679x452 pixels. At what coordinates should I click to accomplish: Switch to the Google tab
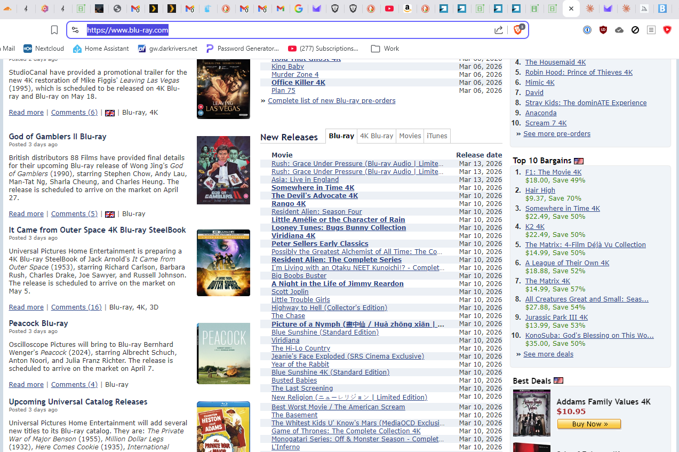coord(299,9)
